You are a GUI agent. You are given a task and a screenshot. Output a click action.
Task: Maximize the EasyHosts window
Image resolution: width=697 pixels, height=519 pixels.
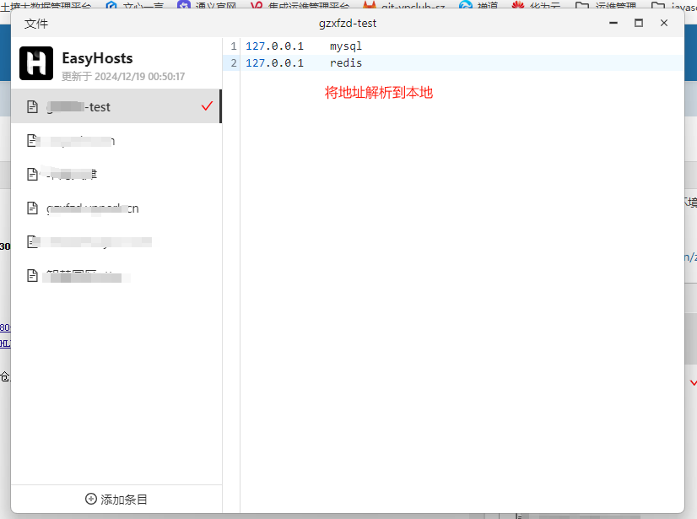[639, 23]
